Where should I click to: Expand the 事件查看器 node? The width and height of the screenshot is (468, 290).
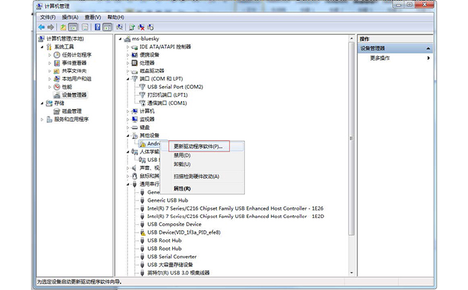50,63
